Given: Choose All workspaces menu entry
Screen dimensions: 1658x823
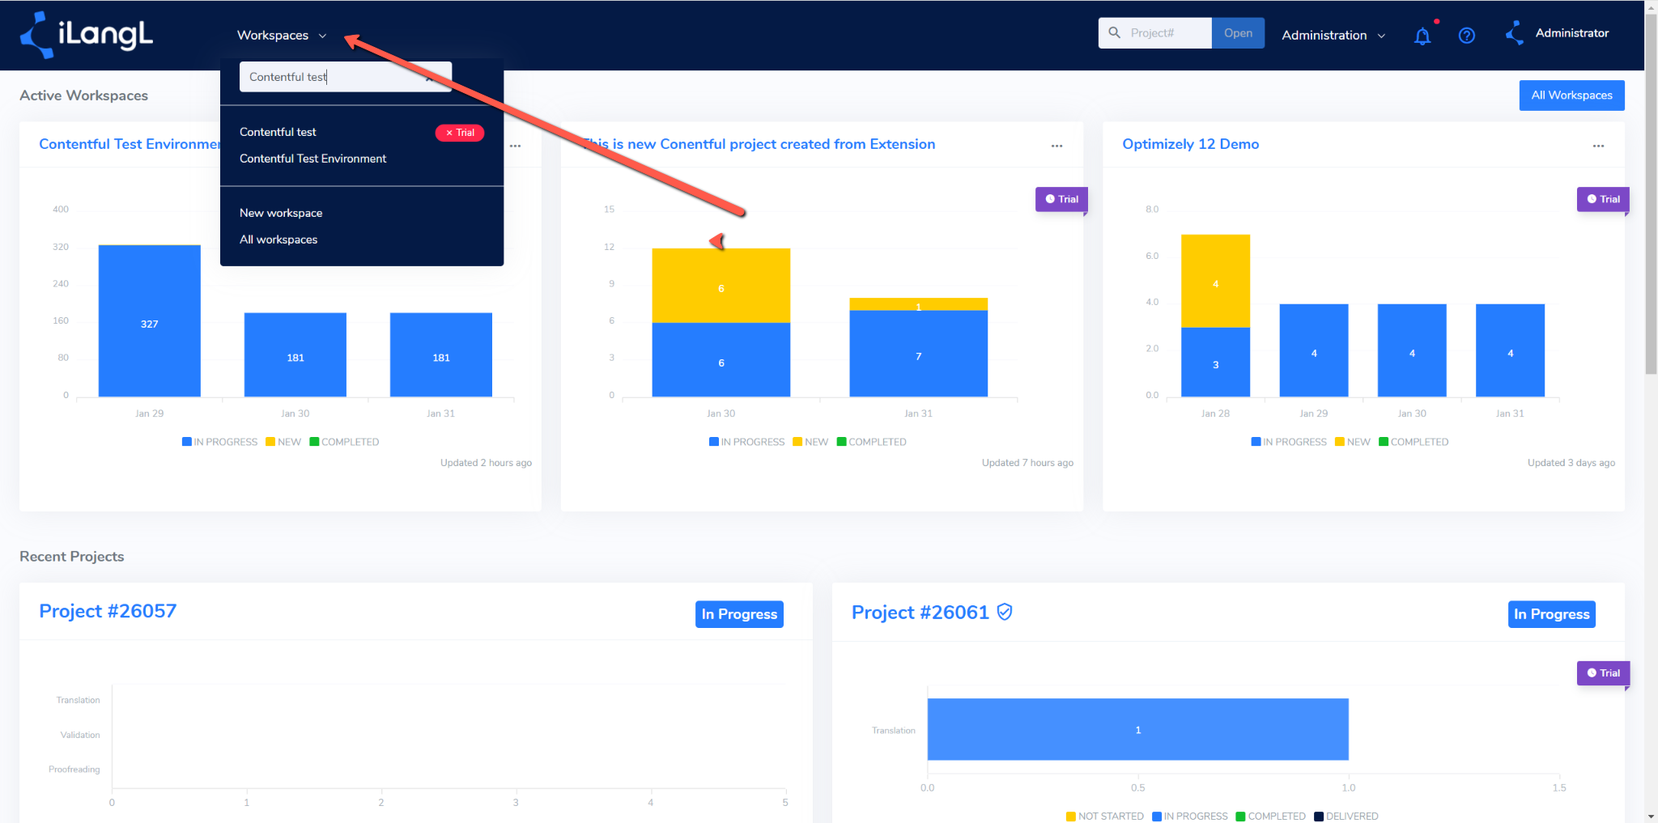Looking at the screenshot, I should point(278,240).
